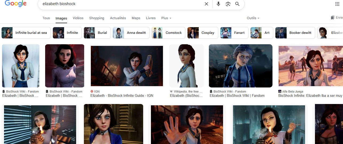Apply the 'Burial' filter chip
The height and width of the screenshot is (144, 343).
coord(97,33)
